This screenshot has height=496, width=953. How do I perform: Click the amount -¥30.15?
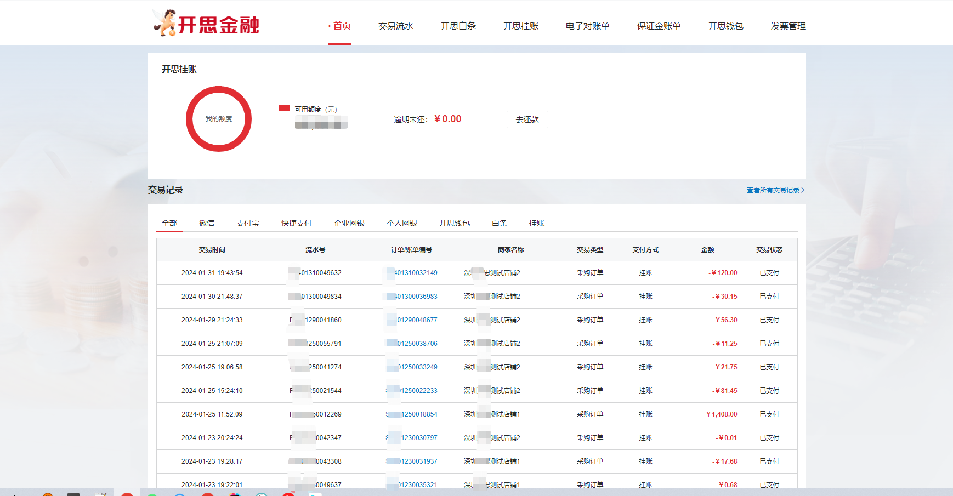point(725,297)
